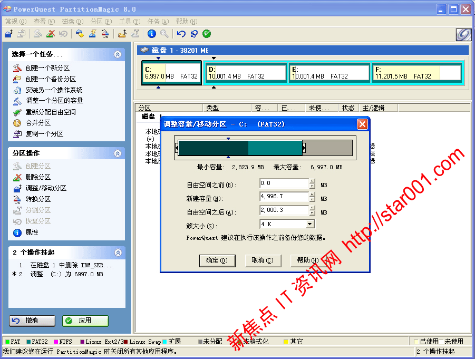Screen dimensions: 475x359
Task: Click the 类型 column header
Action: 227,108
